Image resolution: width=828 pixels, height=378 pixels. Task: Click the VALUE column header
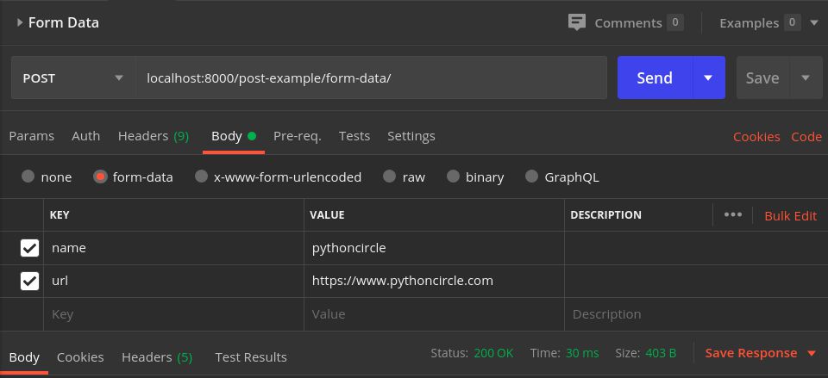pyautogui.click(x=327, y=215)
